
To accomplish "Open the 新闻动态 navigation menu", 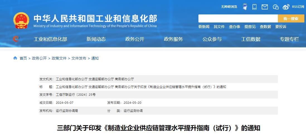I will [96, 39].
